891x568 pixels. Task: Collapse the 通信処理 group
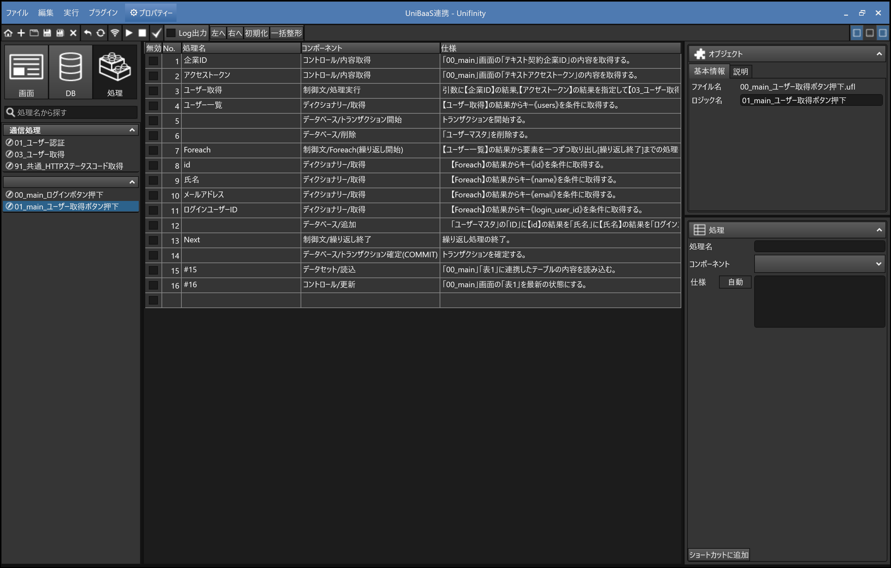132,130
